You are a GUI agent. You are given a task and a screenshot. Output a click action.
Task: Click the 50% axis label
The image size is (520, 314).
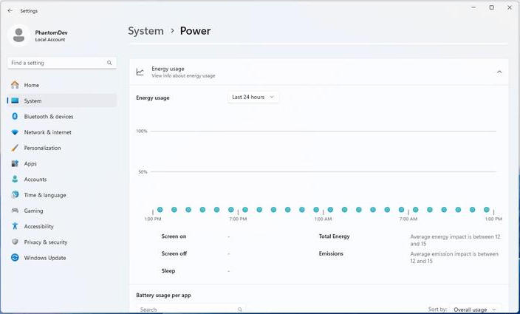point(143,171)
